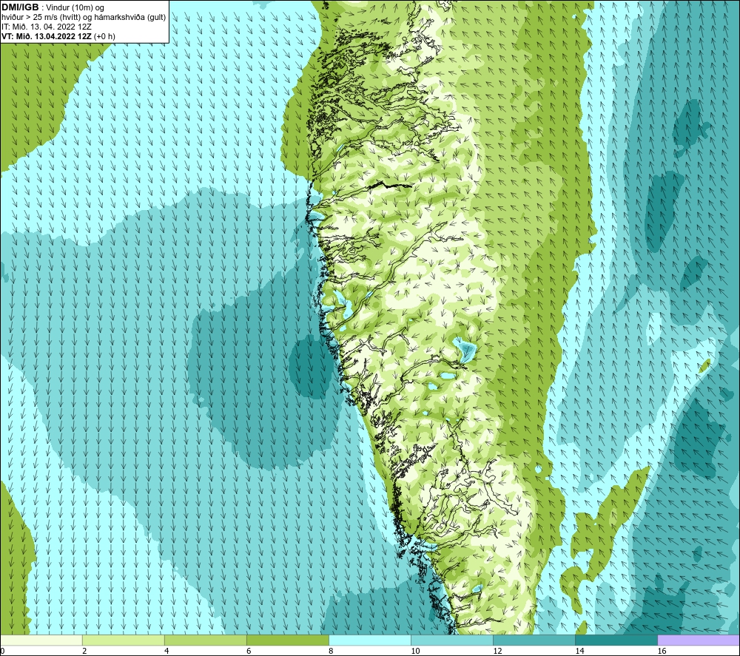
Task: Click the legend label '2'
Action: pos(84,651)
